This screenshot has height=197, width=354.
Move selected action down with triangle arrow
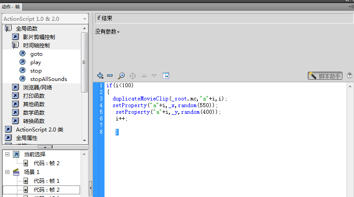154,76
